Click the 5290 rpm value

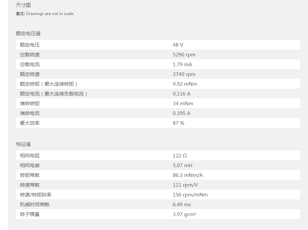pos(184,55)
